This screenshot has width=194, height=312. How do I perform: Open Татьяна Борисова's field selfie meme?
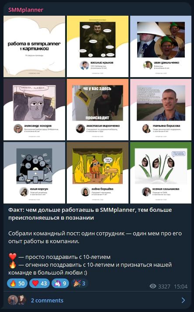(x=161, y=109)
